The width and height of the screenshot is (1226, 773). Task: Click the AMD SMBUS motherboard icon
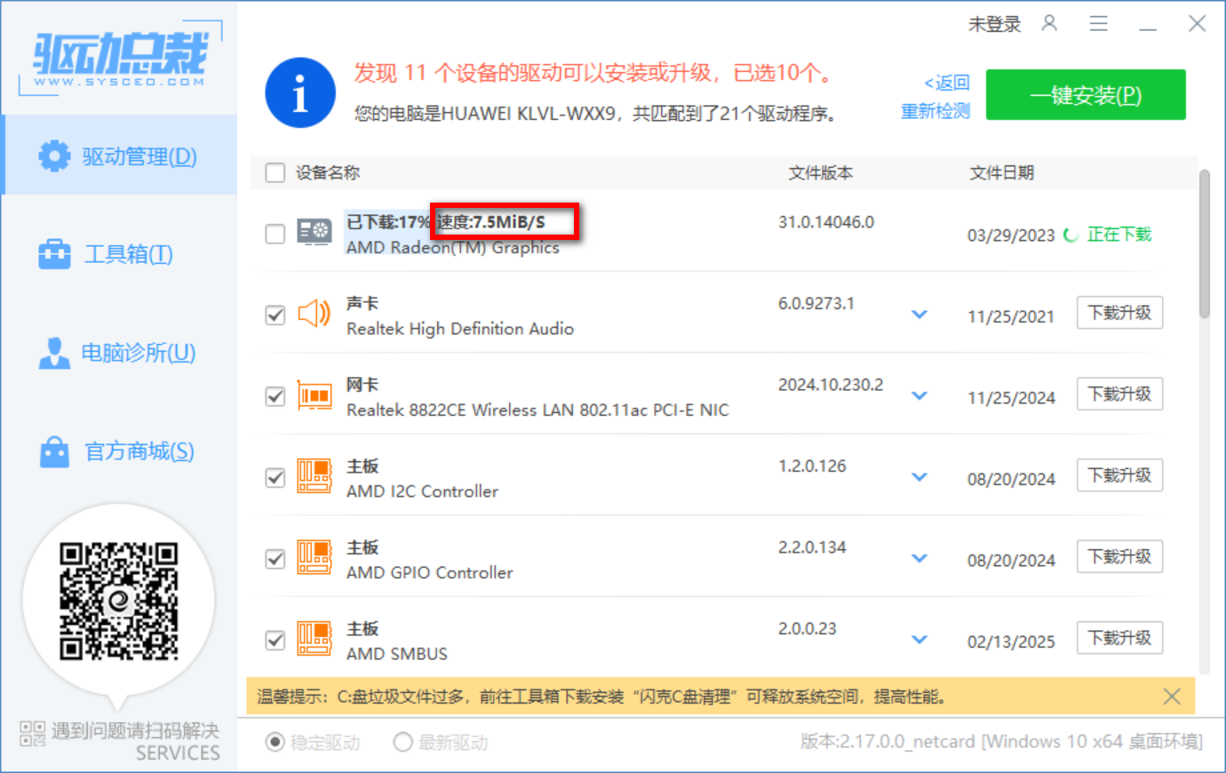[x=314, y=639]
